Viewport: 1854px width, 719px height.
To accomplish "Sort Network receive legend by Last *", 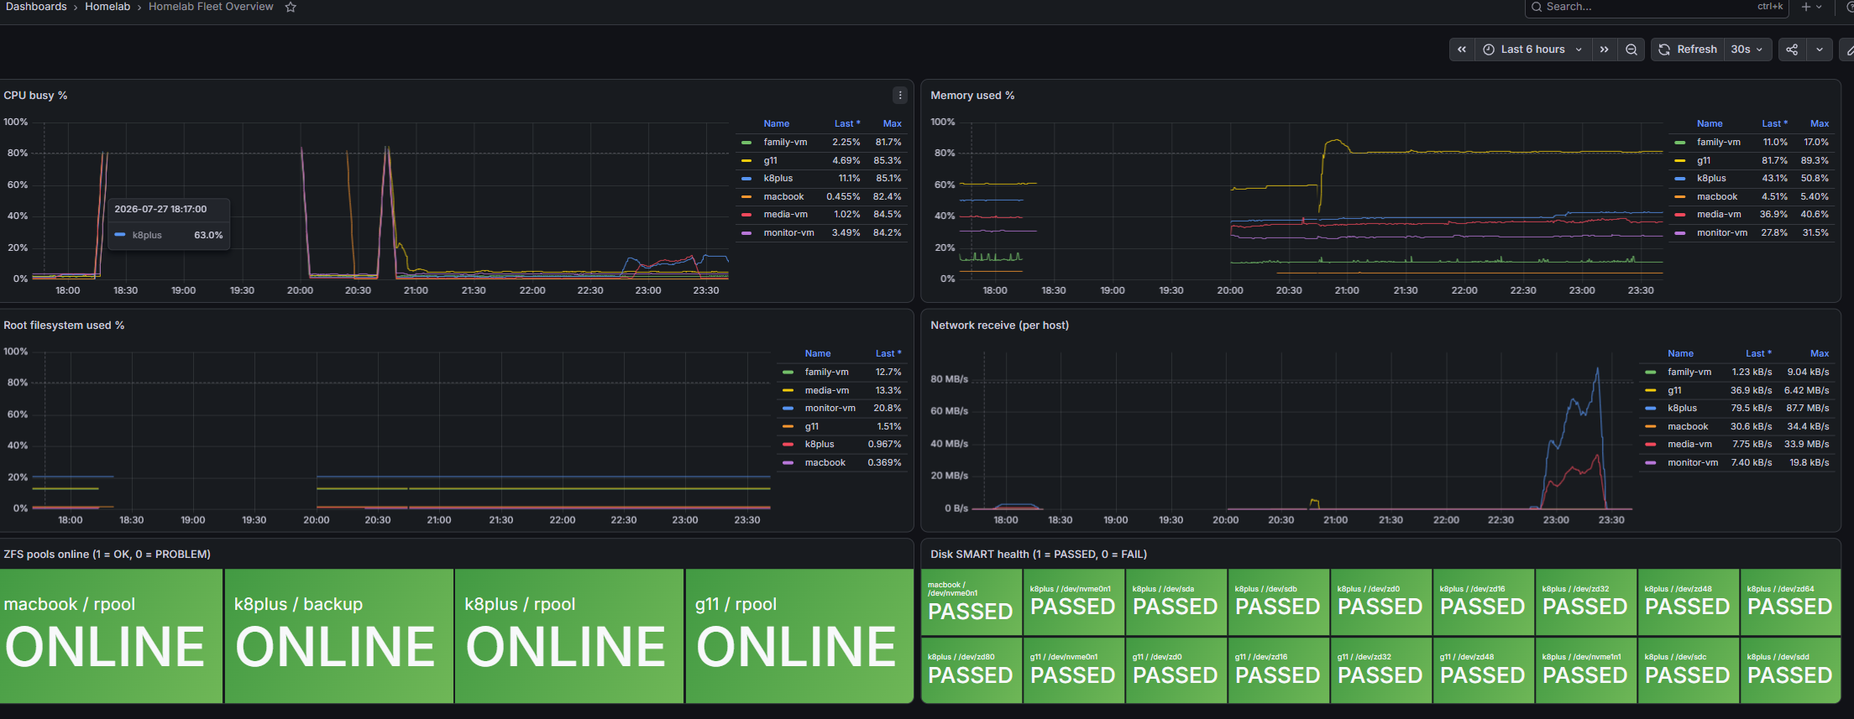I will [1758, 353].
